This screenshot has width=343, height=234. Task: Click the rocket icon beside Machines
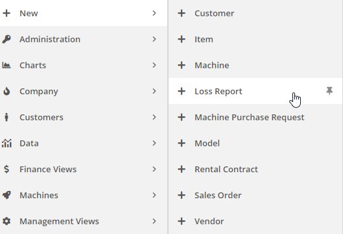pyautogui.click(x=6, y=195)
